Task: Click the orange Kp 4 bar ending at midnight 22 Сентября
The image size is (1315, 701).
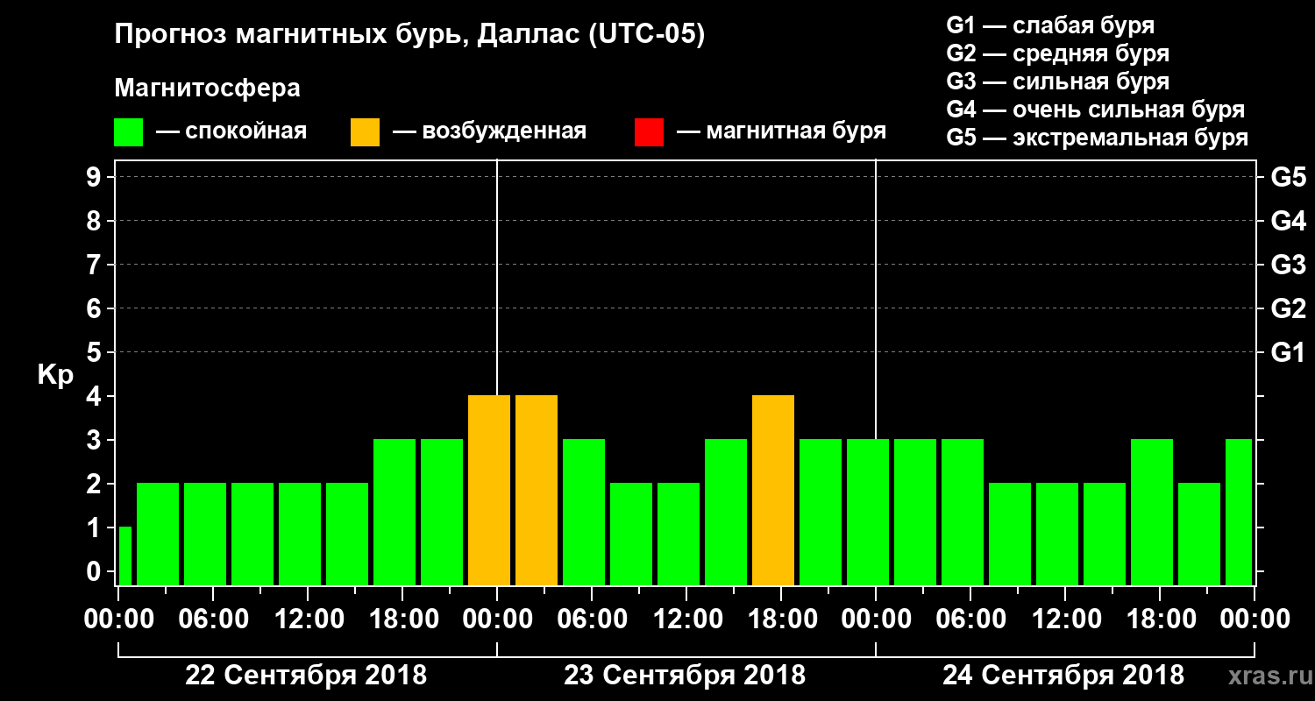Action: pos(489,490)
